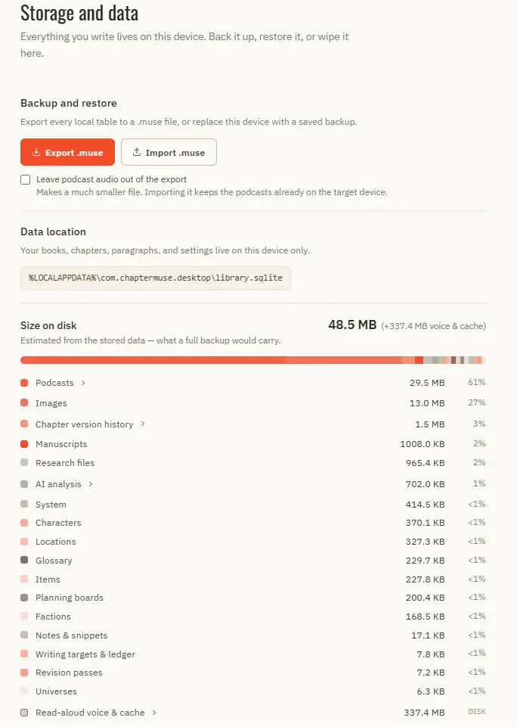Click the Research files legend dot

click(24, 462)
